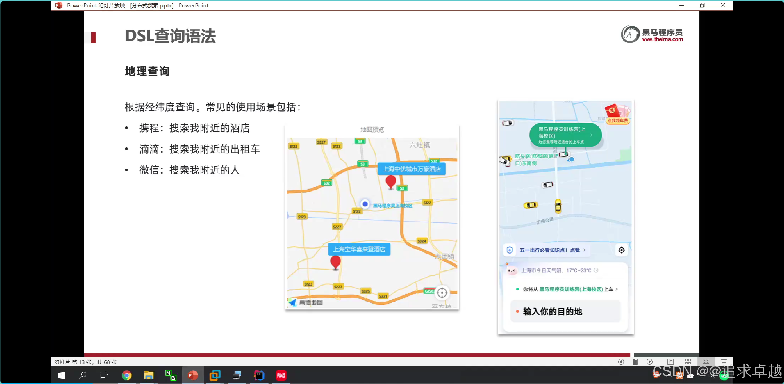The image size is (784, 384).
Task: Go to previous slide in status bar
Action: [621, 362]
